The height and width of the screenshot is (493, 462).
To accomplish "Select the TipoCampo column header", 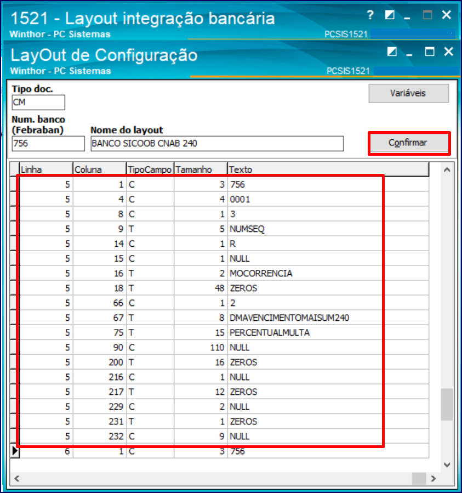I will point(150,169).
